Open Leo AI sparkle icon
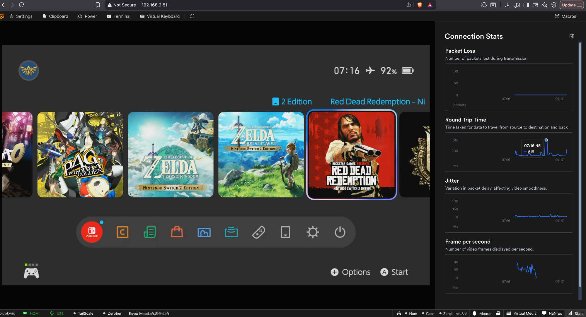The width and height of the screenshot is (586, 317). 545,5
